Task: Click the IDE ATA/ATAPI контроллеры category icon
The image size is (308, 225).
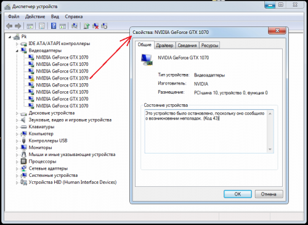Action: tap(24, 44)
